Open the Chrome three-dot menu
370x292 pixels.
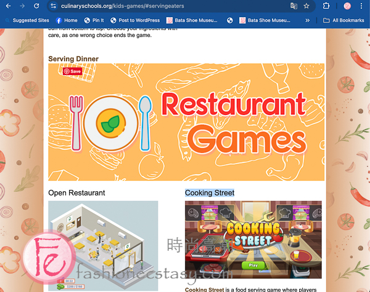(361, 6)
